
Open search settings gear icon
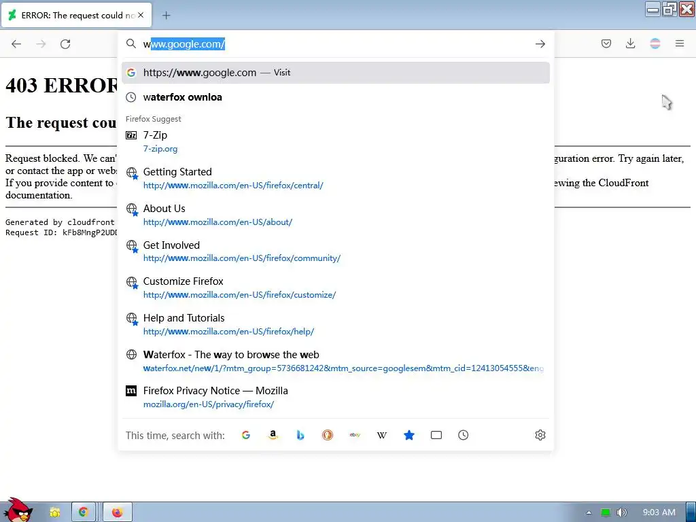(x=540, y=435)
